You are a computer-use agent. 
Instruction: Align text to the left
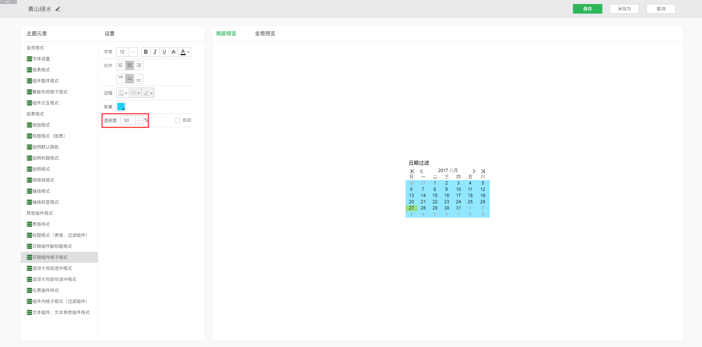coord(121,65)
